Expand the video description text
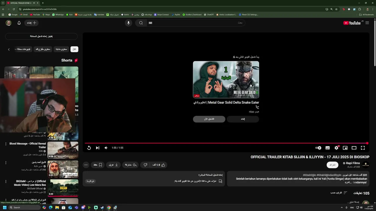 (348, 182)
